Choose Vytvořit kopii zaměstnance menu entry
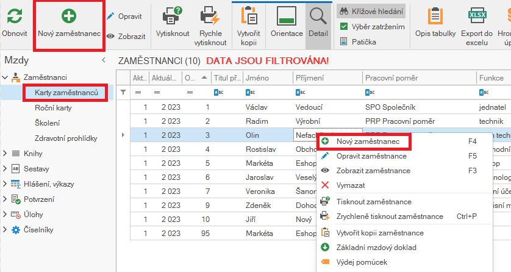 point(404,232)
